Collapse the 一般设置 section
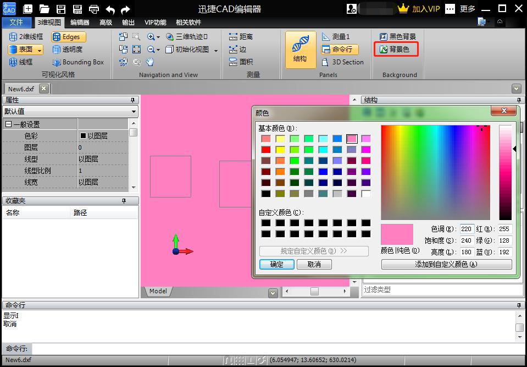Screen dimensions: 527x367 pos(8,124)
